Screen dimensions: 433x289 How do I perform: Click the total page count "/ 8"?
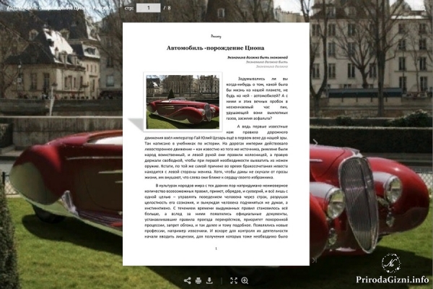167,8
